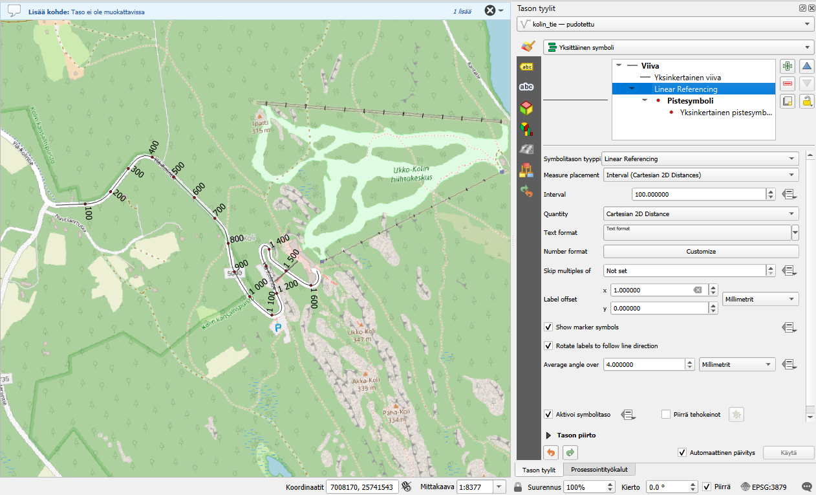Click the Customize number format button

point(701,251)
